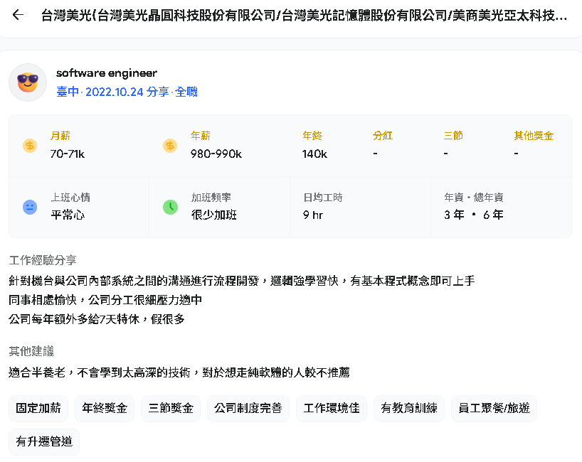Click the line 公司每年額外多給7天特休
The image size is (582, 462).
[97, 319]
